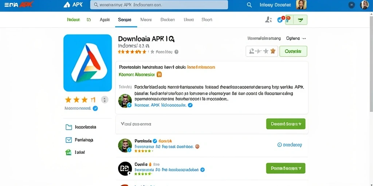The height and width of the screenshot is (186, 373).
Task: Open the Uoos tab
Action: 188,20
